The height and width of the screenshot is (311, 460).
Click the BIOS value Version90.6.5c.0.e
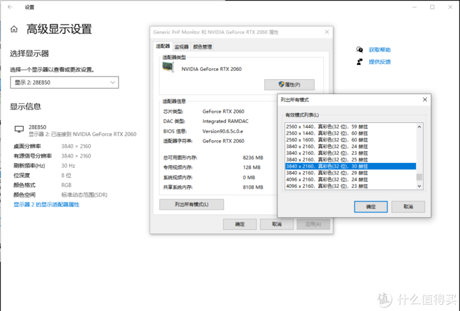[x=223, y=131]
